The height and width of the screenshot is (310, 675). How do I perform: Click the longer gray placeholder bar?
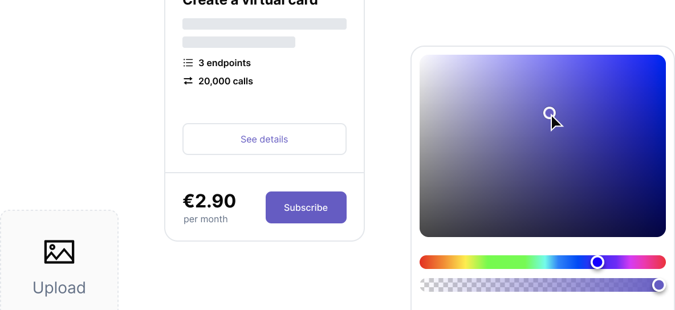(x=265, y=24)
